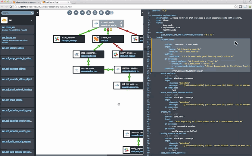Viewport: 252px width, 156px height.
Task: Click error marker on arrow to error node
Action: [127, 31]
